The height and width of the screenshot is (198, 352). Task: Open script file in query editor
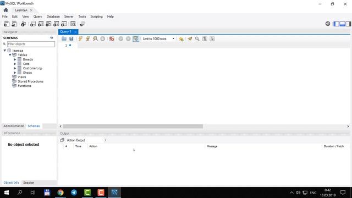(x=64, y=38)
